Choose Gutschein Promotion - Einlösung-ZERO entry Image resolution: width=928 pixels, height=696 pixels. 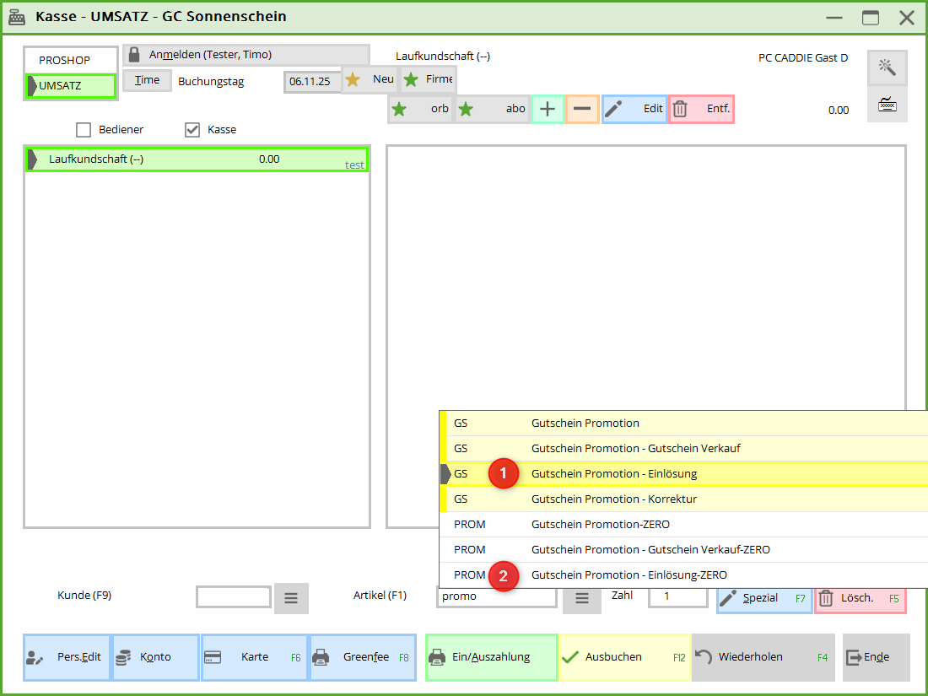(629, 575)
